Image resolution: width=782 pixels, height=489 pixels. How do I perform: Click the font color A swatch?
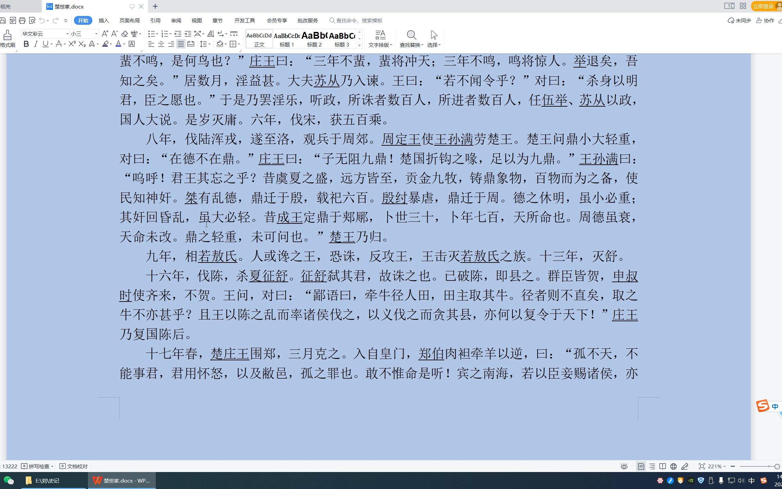pyautogui.click(x=118, y=44)
